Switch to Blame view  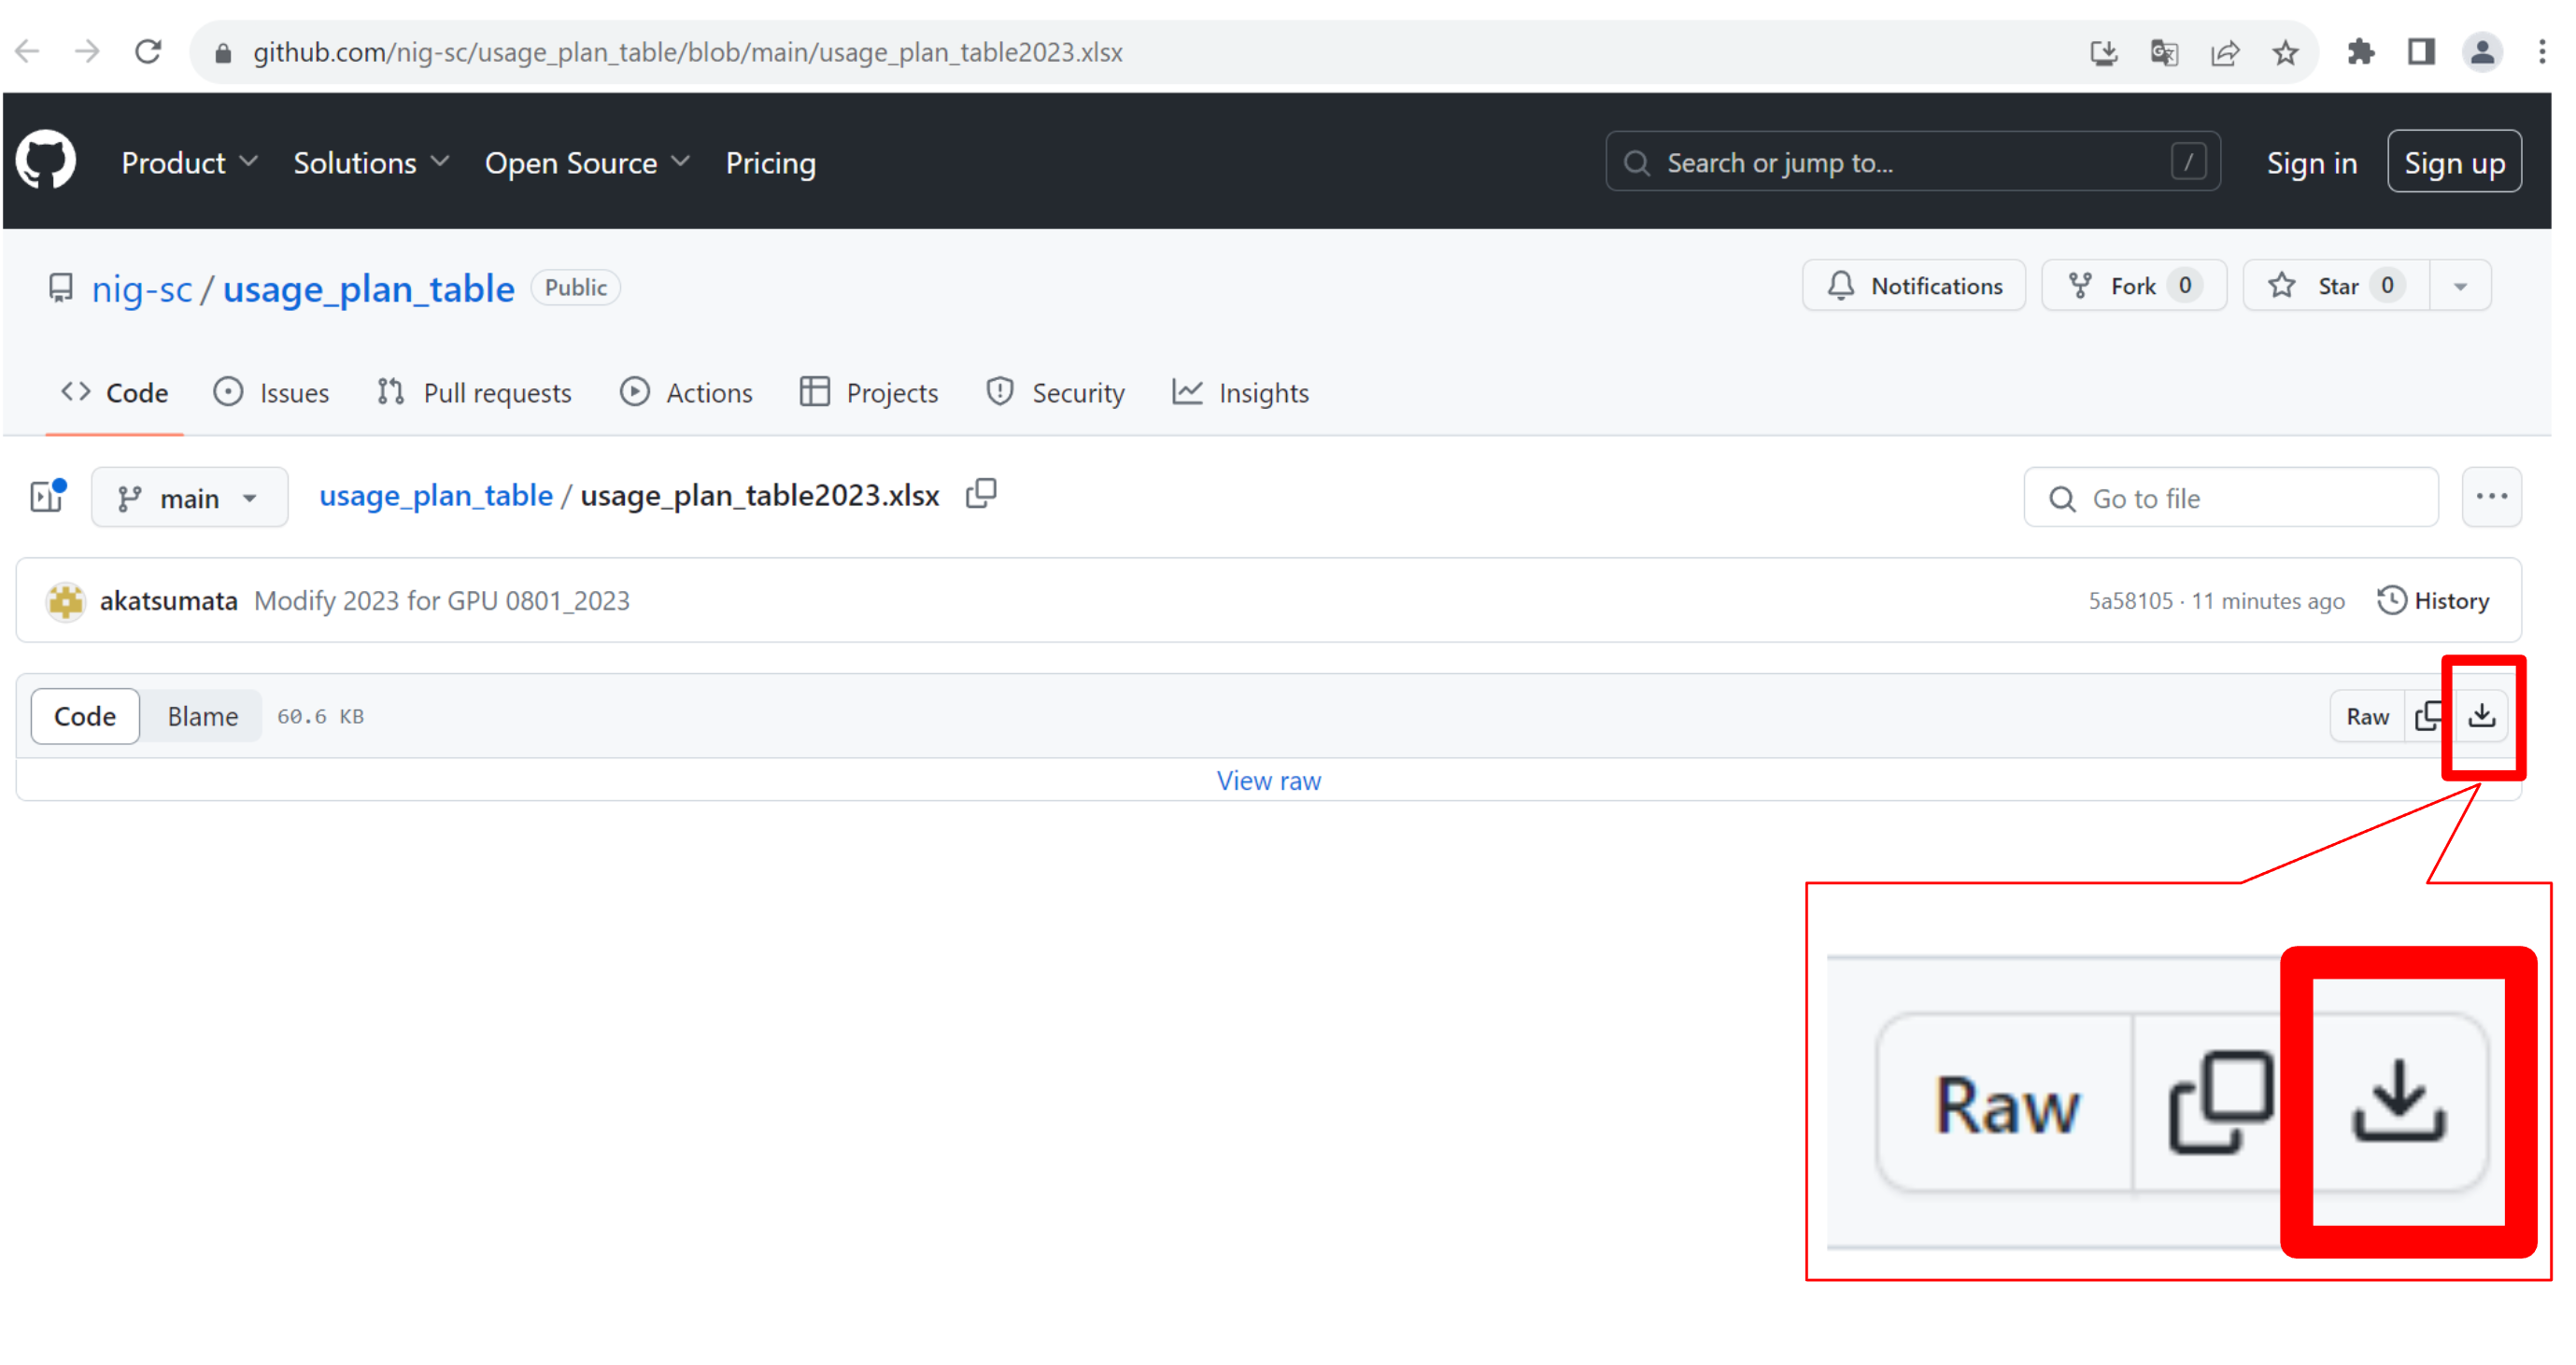[202, 715]
